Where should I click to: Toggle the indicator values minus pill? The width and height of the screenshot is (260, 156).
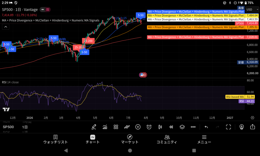click(x=43, y=9)
